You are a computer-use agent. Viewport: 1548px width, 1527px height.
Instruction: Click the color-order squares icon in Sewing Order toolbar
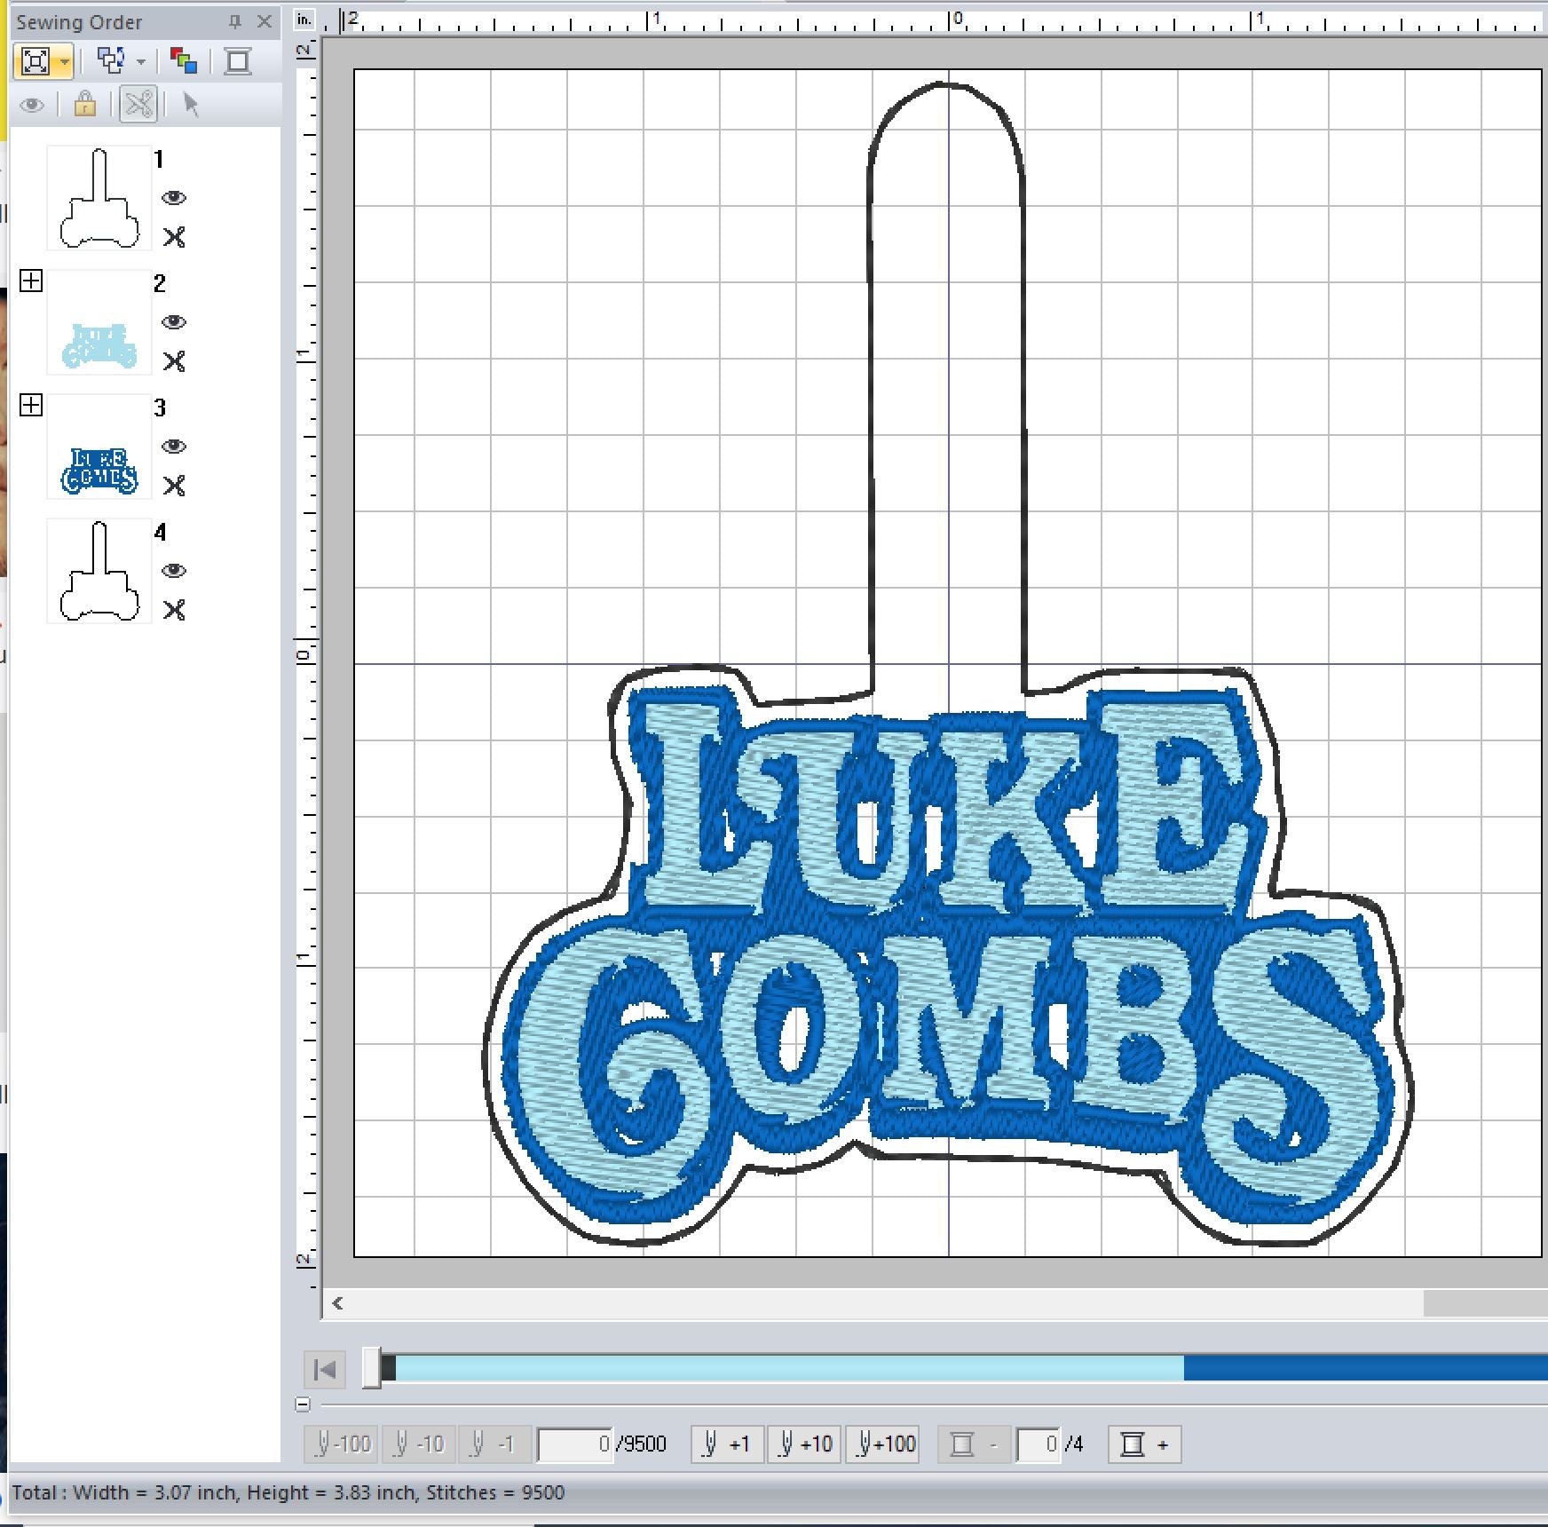(x=183, y=61)
